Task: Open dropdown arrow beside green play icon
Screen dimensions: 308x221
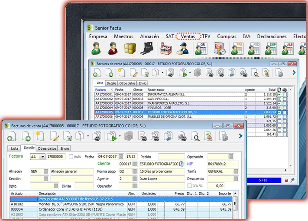Action: click(x=120, y=136)
